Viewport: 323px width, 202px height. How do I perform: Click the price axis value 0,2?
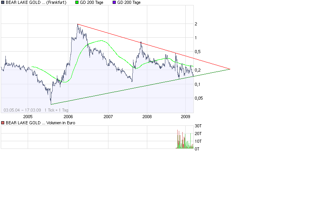pyautogui.click(x=198, y=70)
